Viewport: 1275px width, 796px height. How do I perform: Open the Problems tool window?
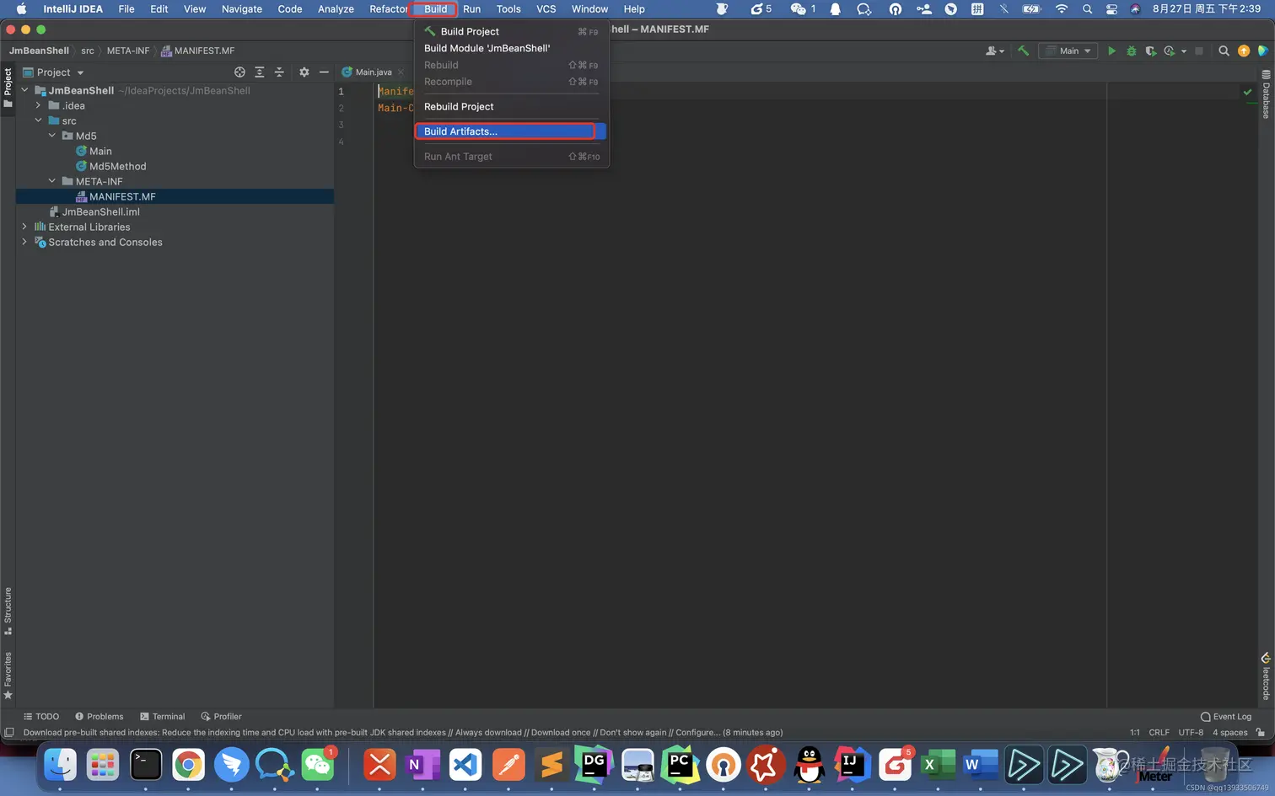pyautogui.click(x=99, y=717)
